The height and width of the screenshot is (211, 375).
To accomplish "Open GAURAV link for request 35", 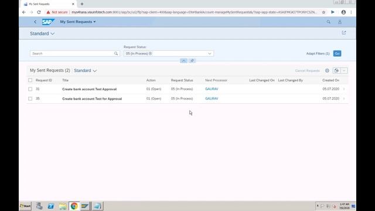I will (x=212, y=98).
